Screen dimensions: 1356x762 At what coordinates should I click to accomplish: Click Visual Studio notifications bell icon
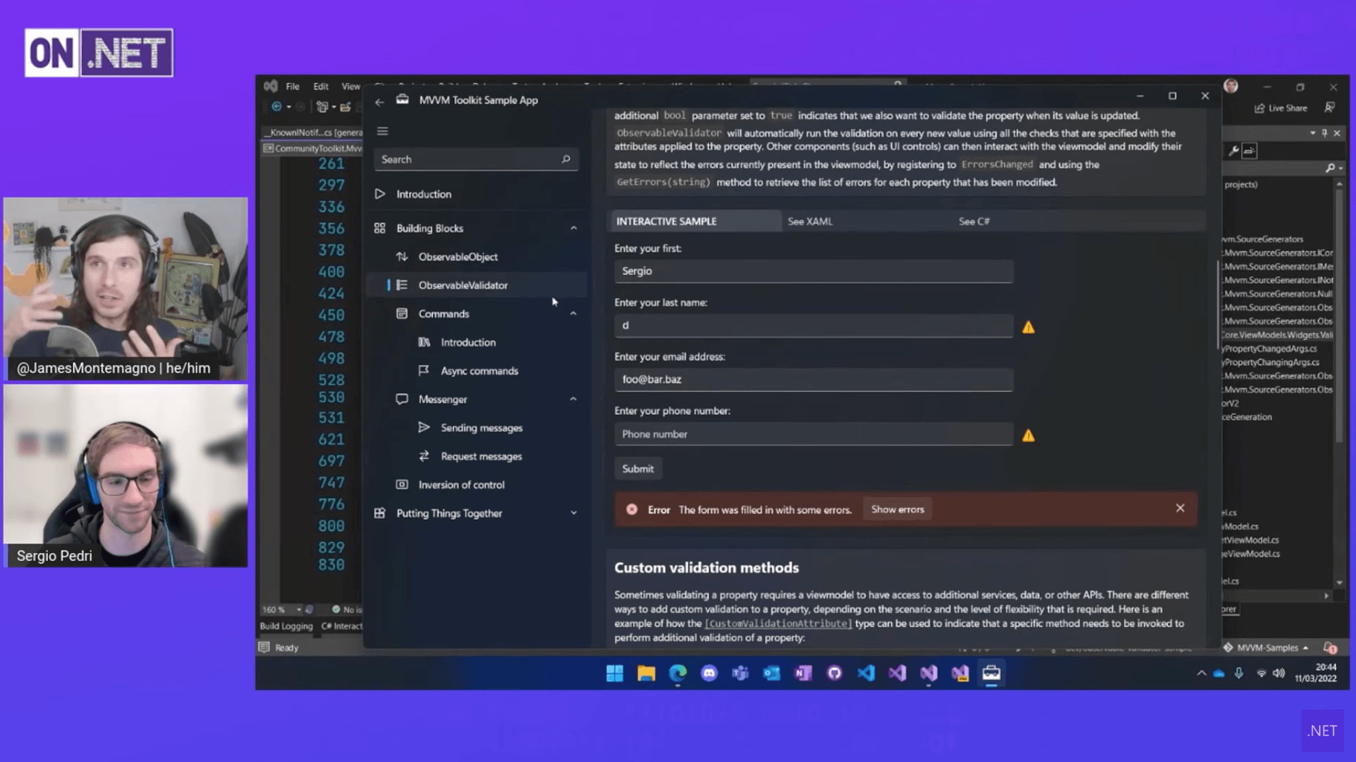click(x=1329, y=648)
